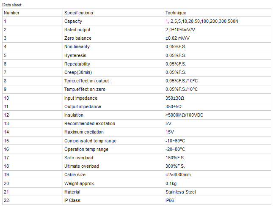This screenshot has width=273, height=210.
Task: Click the "300%F.S." ultimate overload value
Action: click(175, 166)
